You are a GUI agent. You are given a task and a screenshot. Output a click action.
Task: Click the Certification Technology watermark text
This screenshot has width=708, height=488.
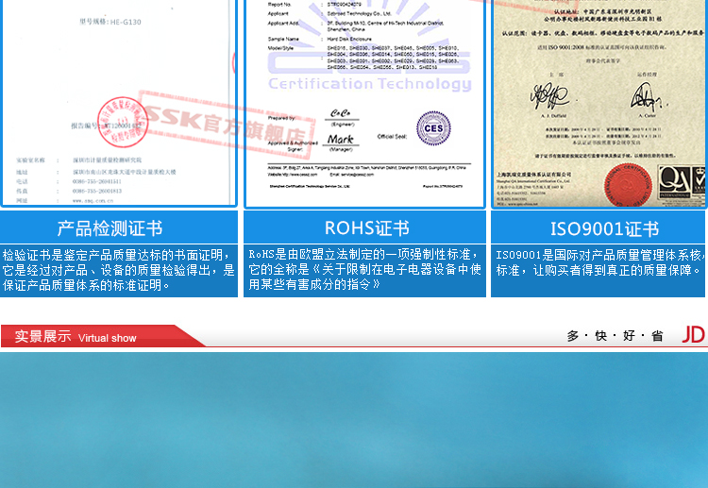click(x=369, y=84)
